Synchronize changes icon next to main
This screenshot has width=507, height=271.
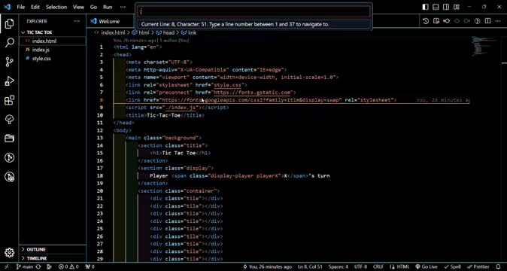[x=38, y=266]
